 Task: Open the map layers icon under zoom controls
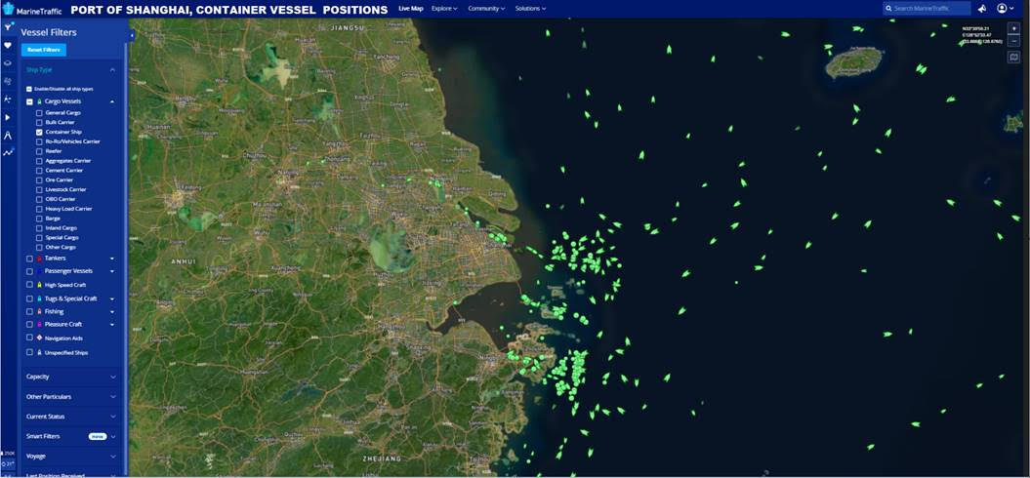pos(1013,58)
